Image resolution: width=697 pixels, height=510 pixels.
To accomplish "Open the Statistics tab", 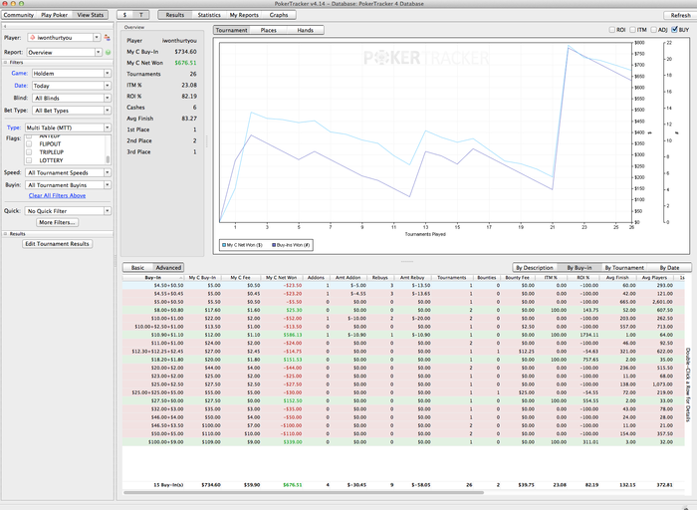I will click(209, 15).
